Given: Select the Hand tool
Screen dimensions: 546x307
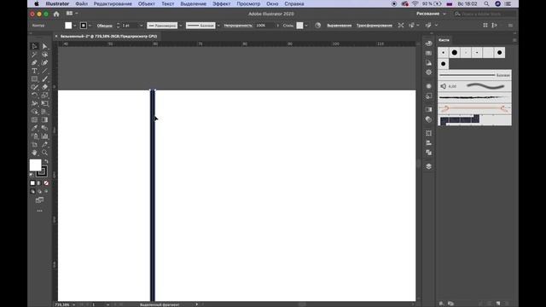Looking at the screenshot, I should click(34, 153).
